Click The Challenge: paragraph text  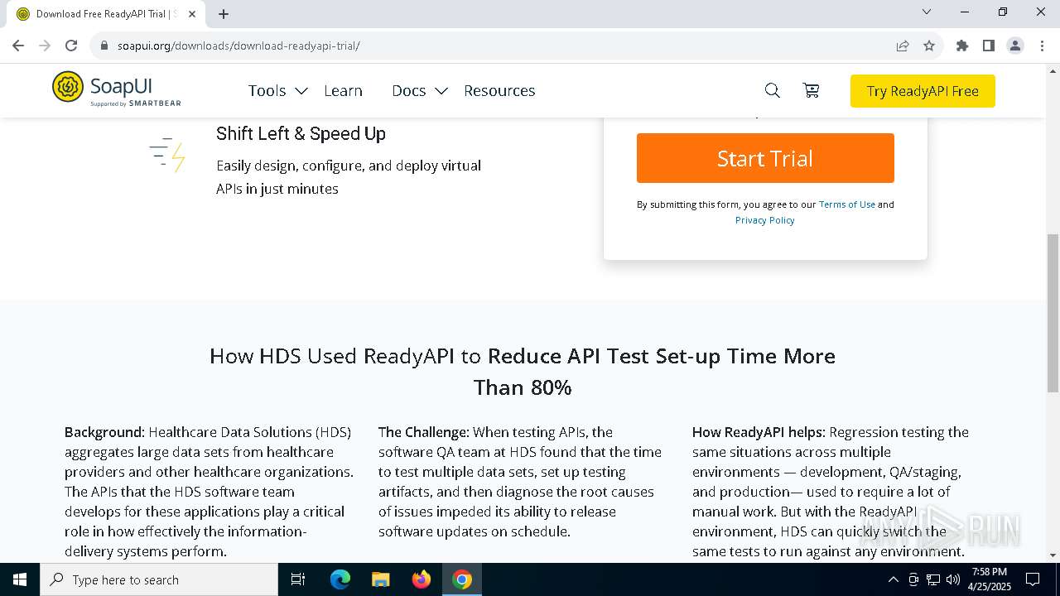(520, 482)
